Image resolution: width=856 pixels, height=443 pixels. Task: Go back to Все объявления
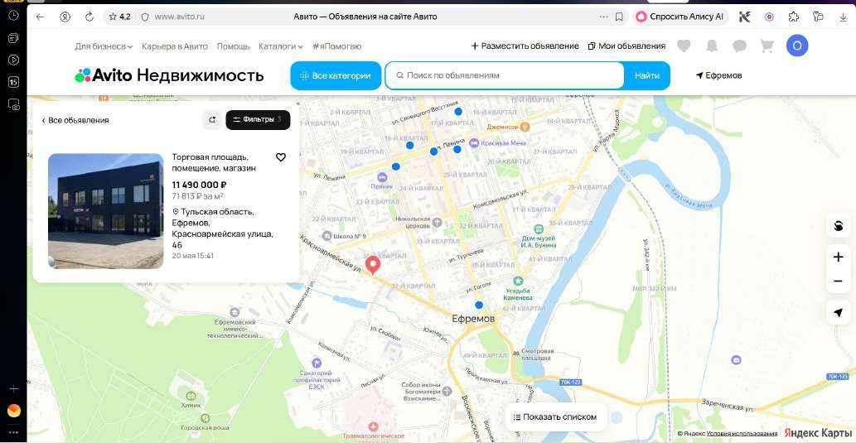75,120
